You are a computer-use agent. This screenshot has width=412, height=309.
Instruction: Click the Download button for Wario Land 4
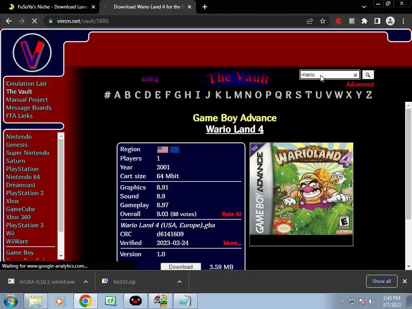[x=181, y=266]
